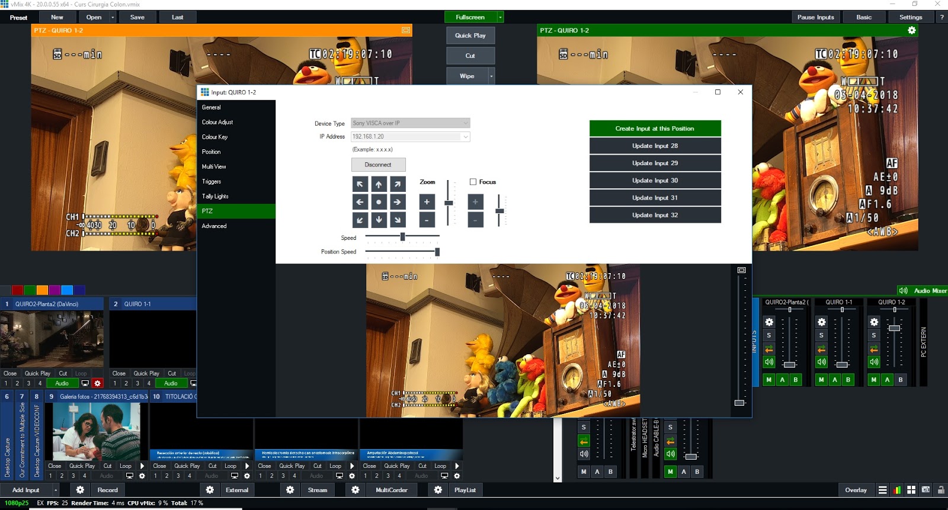Toggle bus A on QUIRO 1-1 mixer channel
The image size is (948, 510).
835,380
